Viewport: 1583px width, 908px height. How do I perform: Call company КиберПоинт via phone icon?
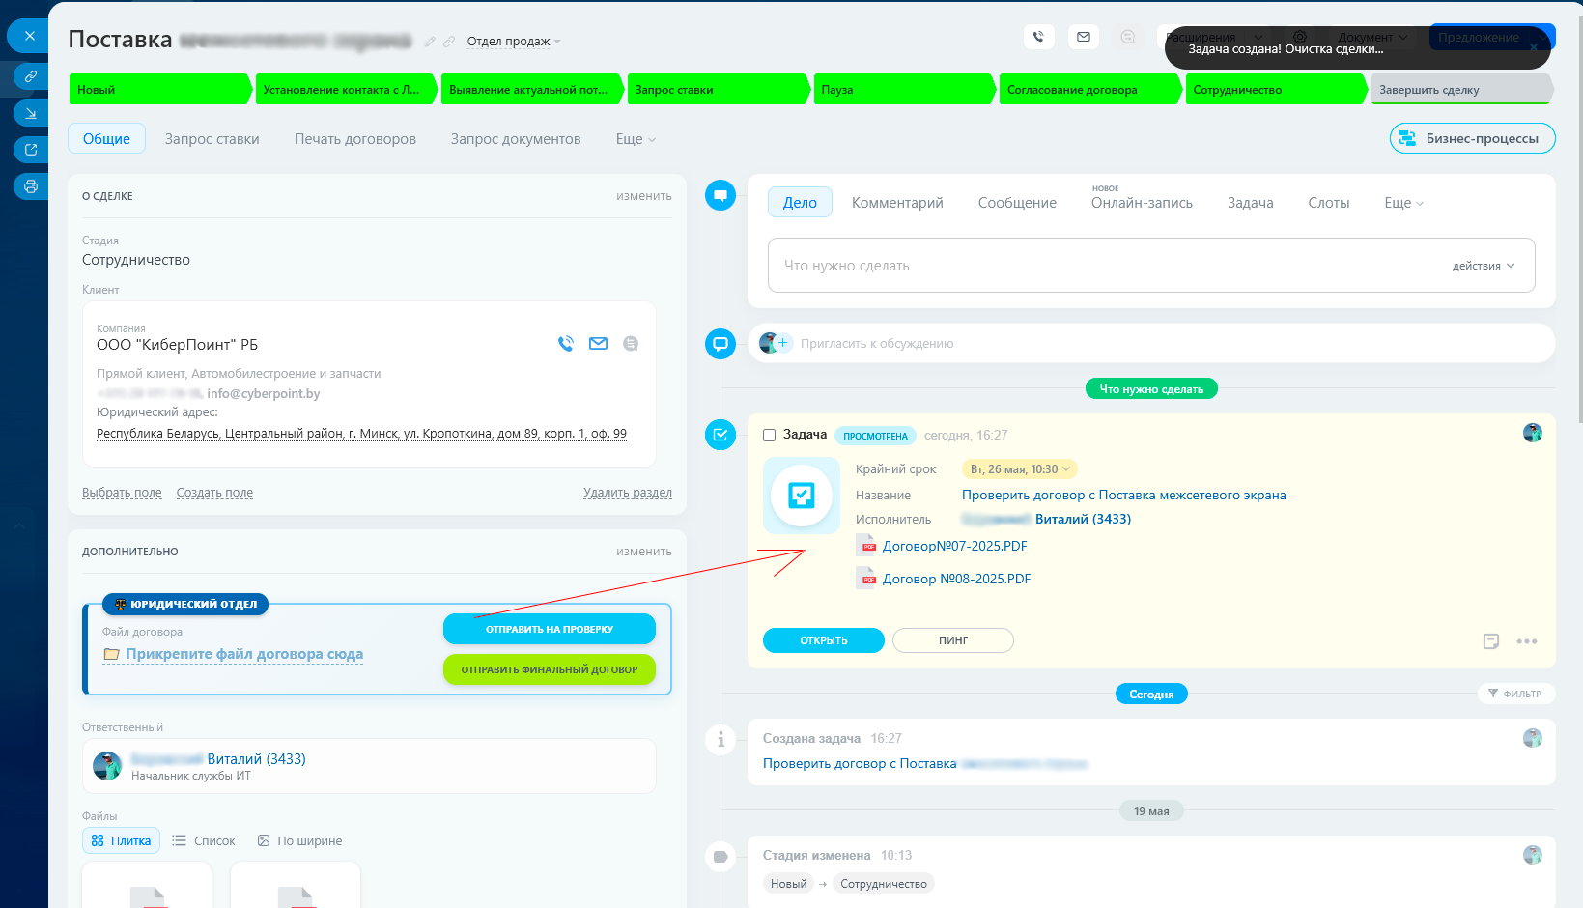(566, 343)
